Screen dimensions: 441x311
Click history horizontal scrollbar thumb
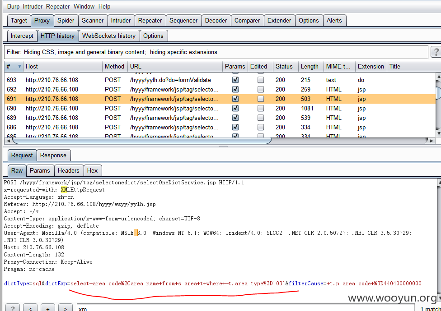click(142, 141)
